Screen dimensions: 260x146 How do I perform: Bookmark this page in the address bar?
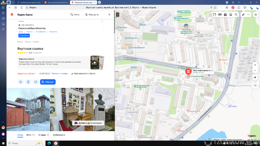pos(215,7)
